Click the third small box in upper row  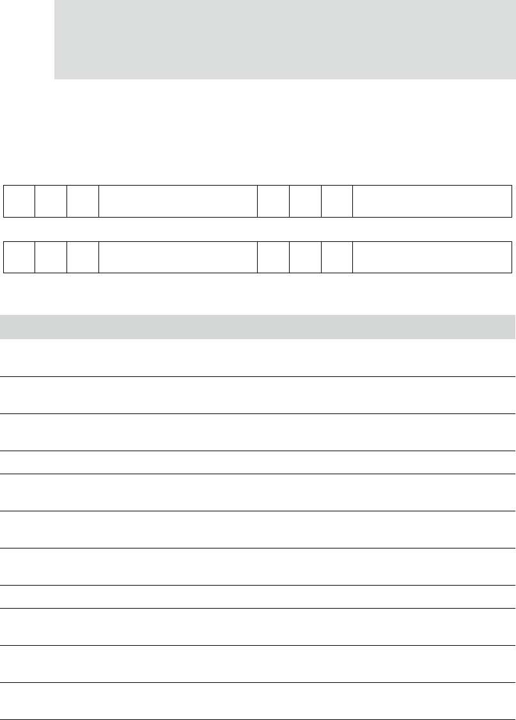click(x=82, y=201)
